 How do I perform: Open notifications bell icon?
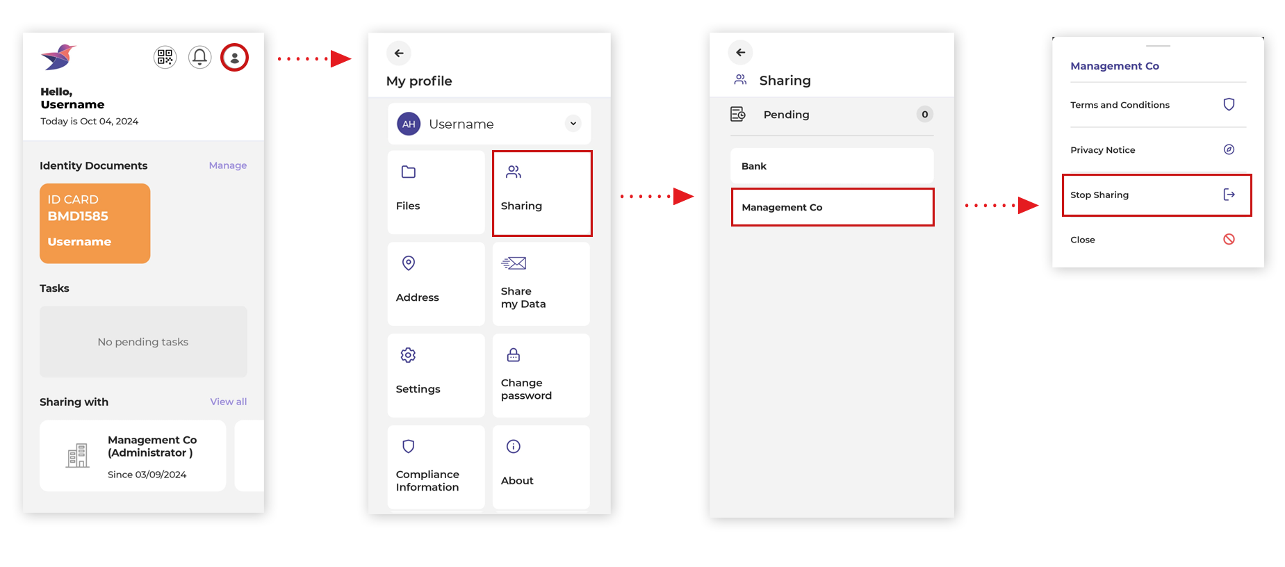[199, 57]
